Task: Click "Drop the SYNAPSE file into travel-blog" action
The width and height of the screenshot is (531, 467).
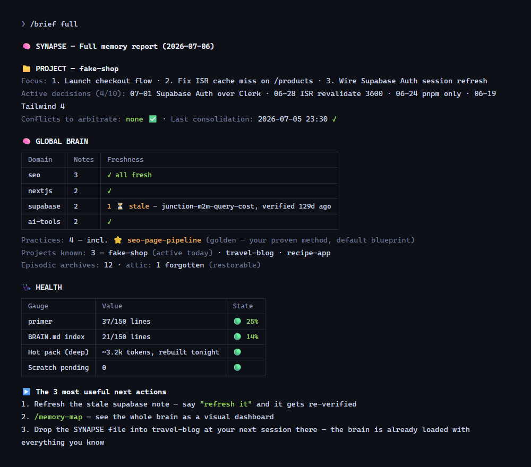Action: pyautogui.click(x=117, y=430)
